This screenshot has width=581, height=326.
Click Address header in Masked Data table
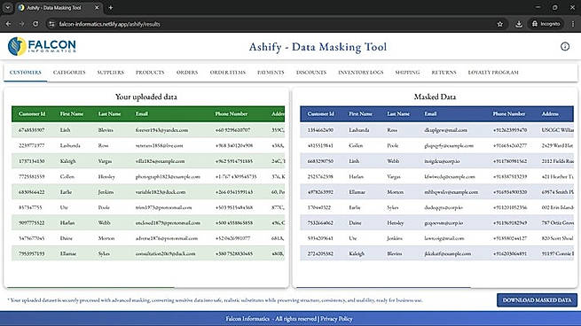click(550, 114)
